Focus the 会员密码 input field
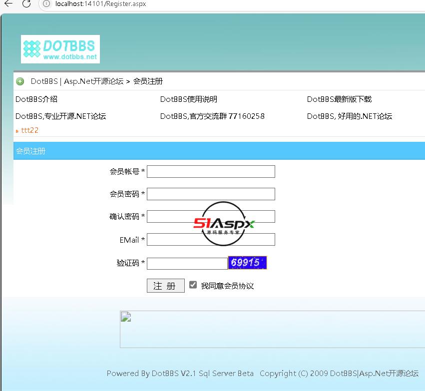The height and width of the screenshot is (391, 425). pyautogui.click(x=211, y=194)
